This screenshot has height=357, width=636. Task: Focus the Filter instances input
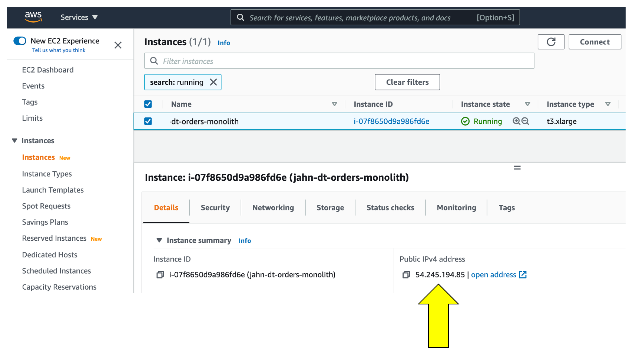point(339,61)
